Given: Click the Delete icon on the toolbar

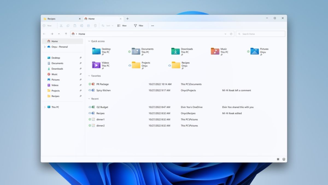Looking at the screenshot, I should tap(95, 25).
